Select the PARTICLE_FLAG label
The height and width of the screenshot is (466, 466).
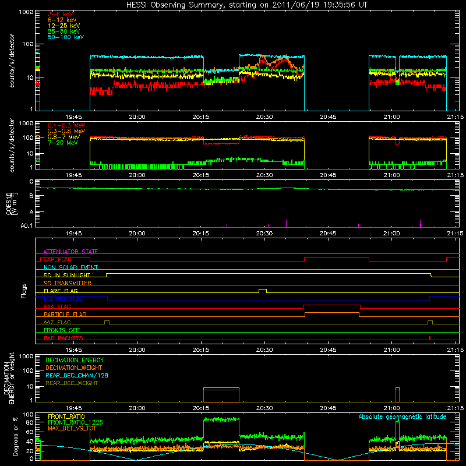[65, 314]
